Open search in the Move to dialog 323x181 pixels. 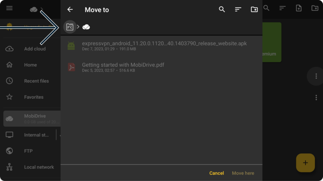222,9
